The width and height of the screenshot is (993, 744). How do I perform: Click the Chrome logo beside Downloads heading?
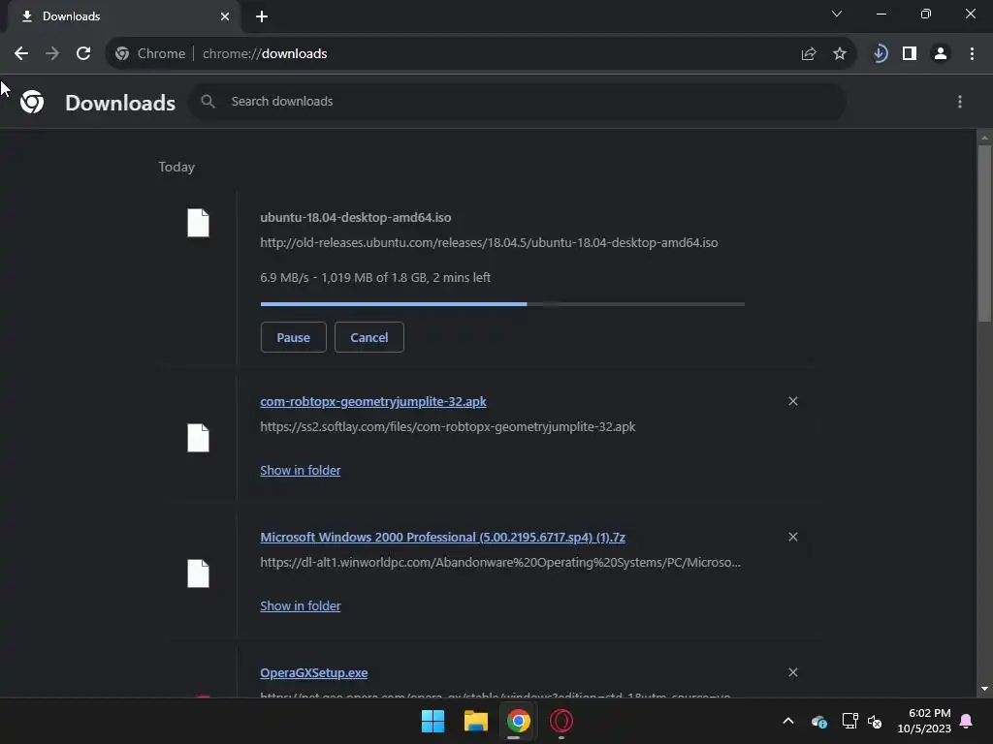(x=32, y=102)
